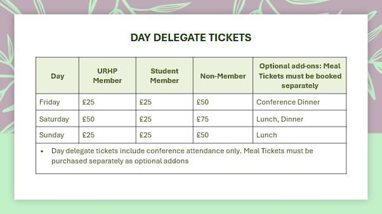Click the Sunday row label

[52, 135]
